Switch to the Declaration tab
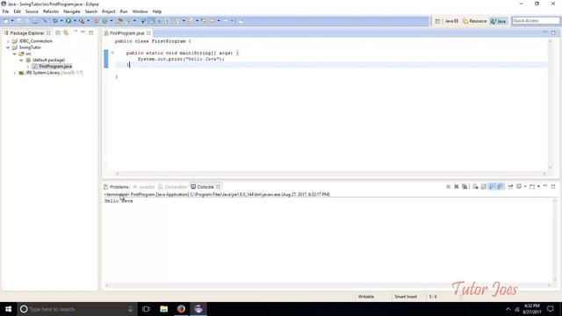 [173, 187]
